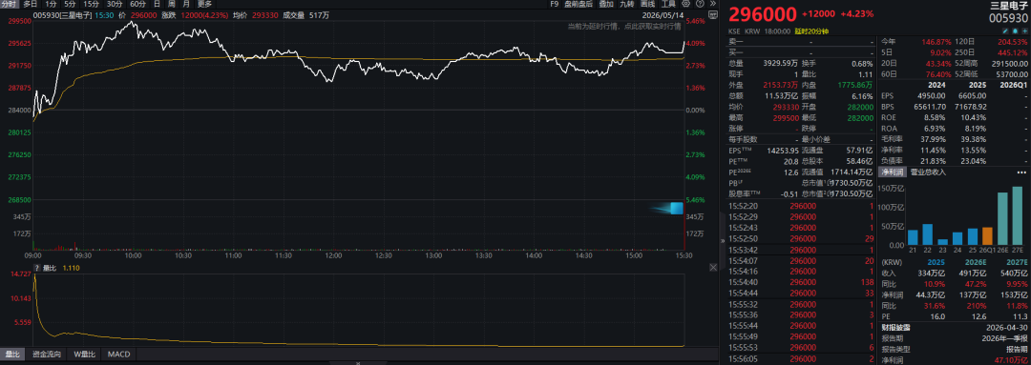Select the 60分 period tab
This screenshot has height=365, width=1031.
point(138,3)
